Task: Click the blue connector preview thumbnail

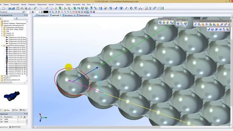Action: coord(12,96)
